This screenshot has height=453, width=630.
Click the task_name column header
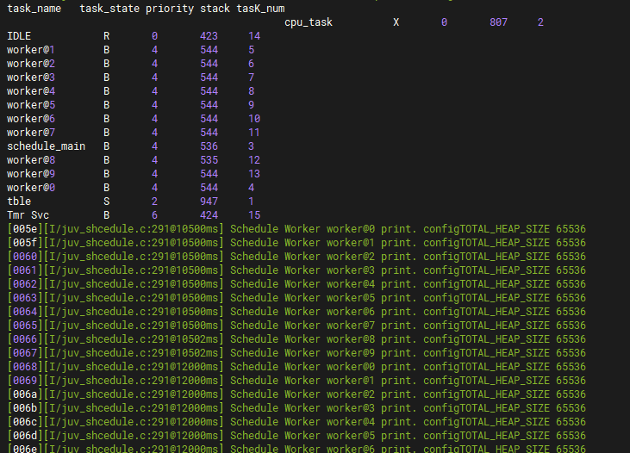click(x=34, y=9)
